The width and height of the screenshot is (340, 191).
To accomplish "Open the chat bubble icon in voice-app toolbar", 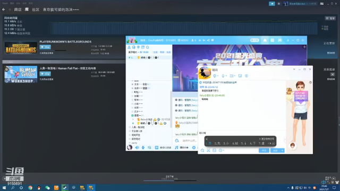I will coord(134,47).
